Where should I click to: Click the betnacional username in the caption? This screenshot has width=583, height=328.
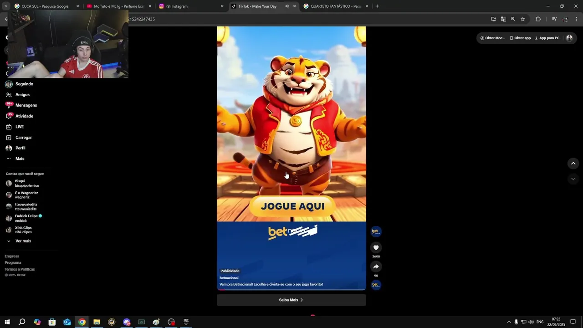[229, 278]
